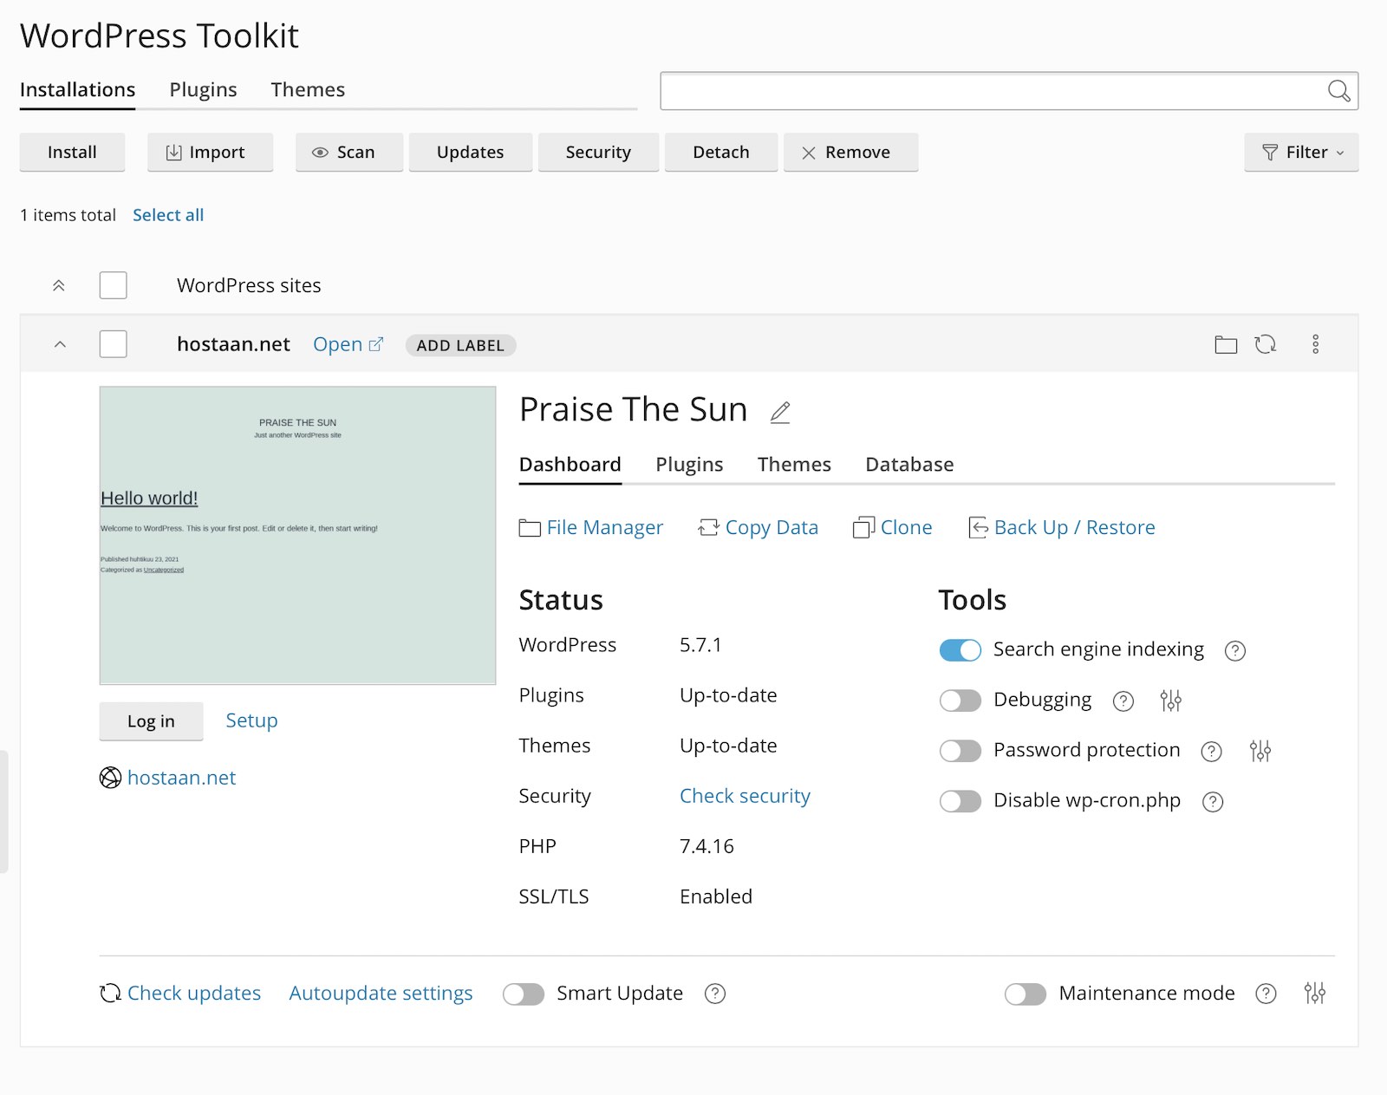
Task: Click the Praise The Sun site thumbnail
Action: [297, 535]
